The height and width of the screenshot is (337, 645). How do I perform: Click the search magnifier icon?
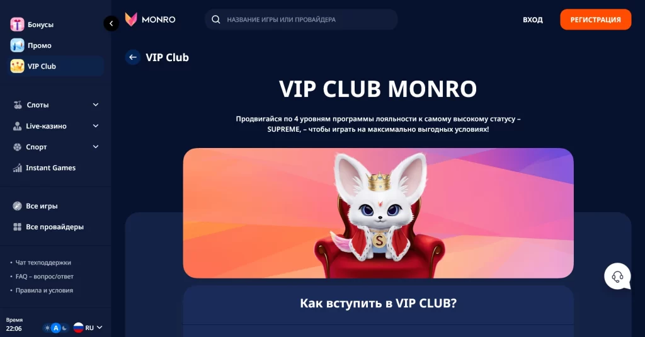click(216, 20)
